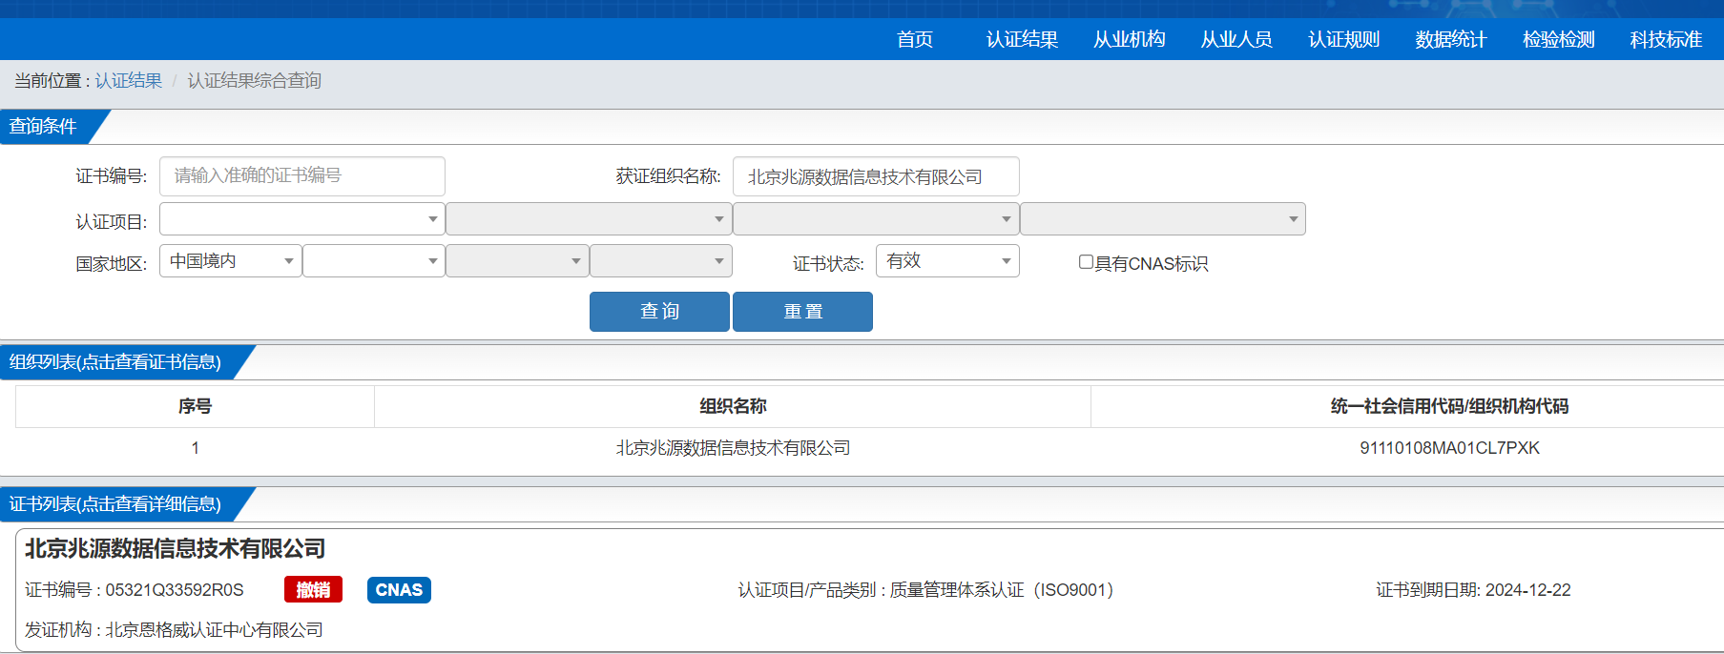Open the 数据统计 navigation menu item

(x=1450, y=39)
